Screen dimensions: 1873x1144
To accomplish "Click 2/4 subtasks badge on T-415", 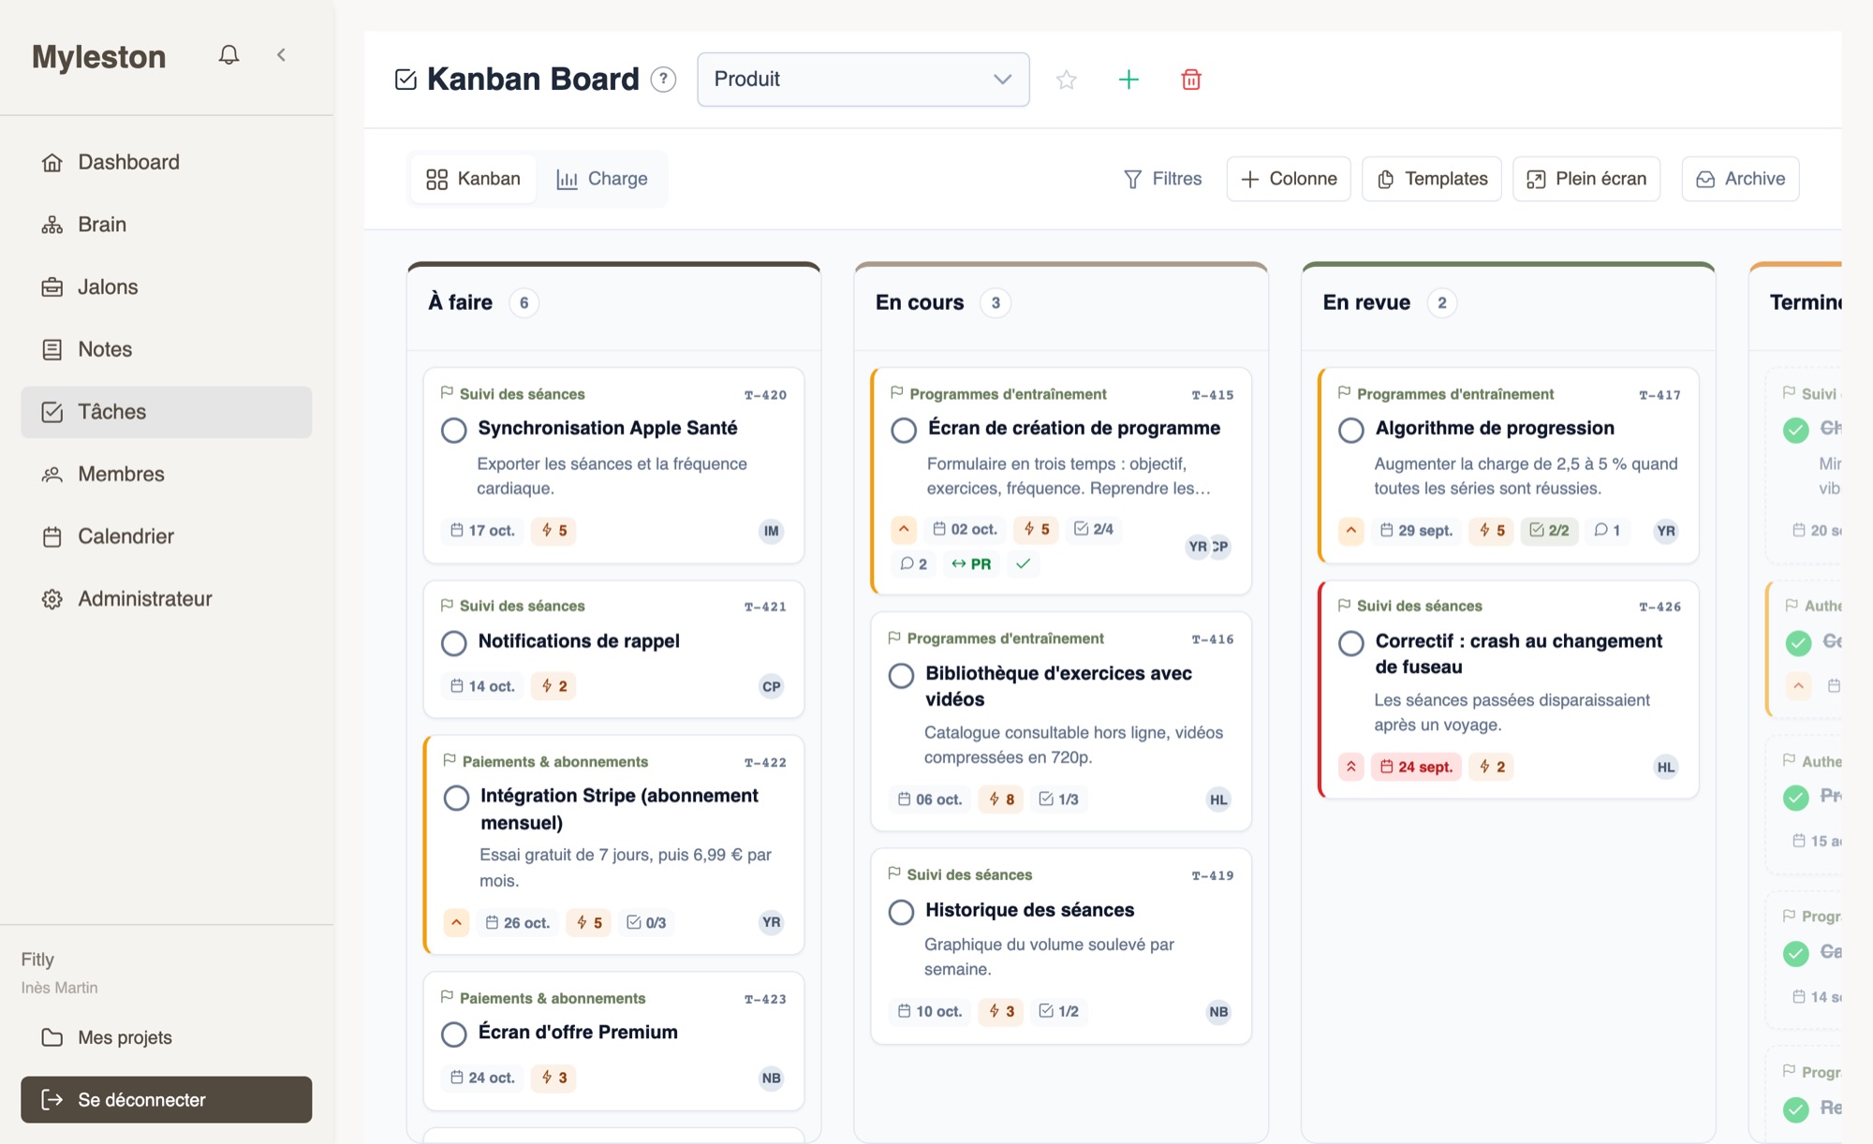I will click(x=1094, y=529).
